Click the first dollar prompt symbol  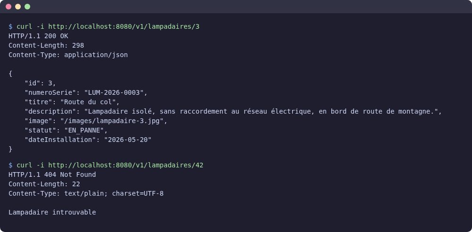point(10,27)
